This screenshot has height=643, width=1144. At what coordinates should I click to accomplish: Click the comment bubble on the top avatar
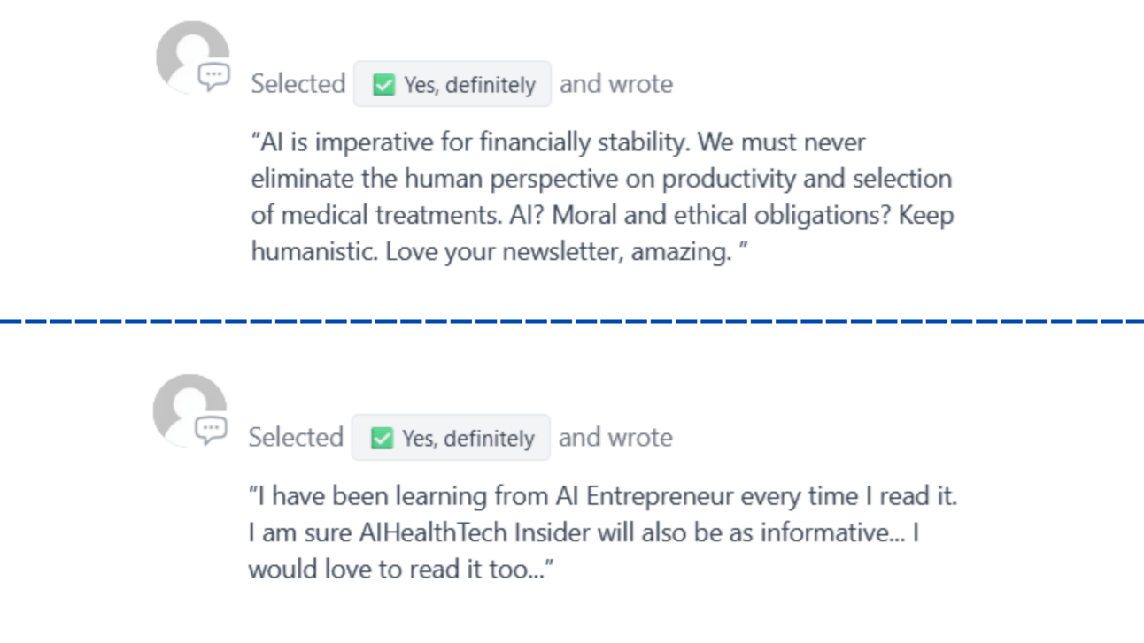click(213, 77)
